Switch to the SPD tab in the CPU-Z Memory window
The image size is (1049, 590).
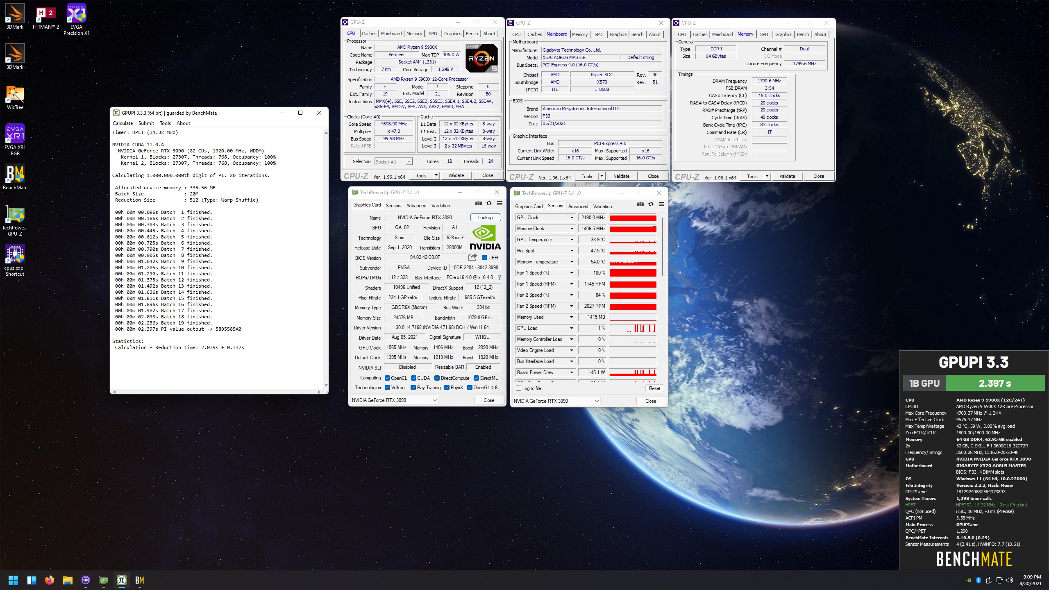coord(764,34)
